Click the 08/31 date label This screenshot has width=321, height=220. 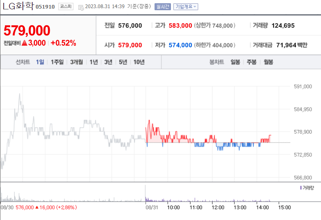click(x=152, y=207)
